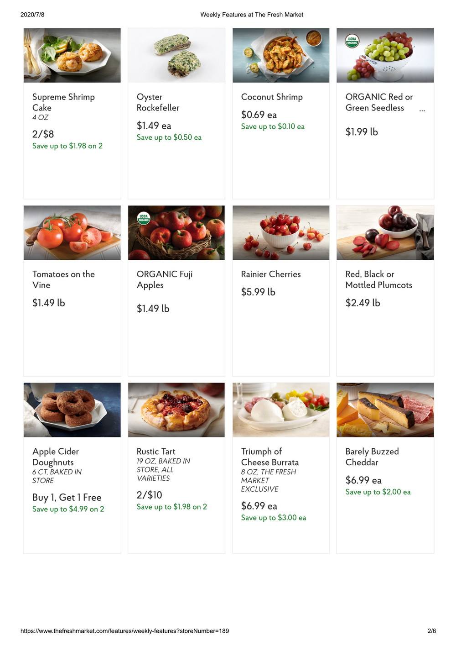The image size is (456, 646).
Task: Open the Oyster Rockefeller photo
Action: click(x=176, y=55)
